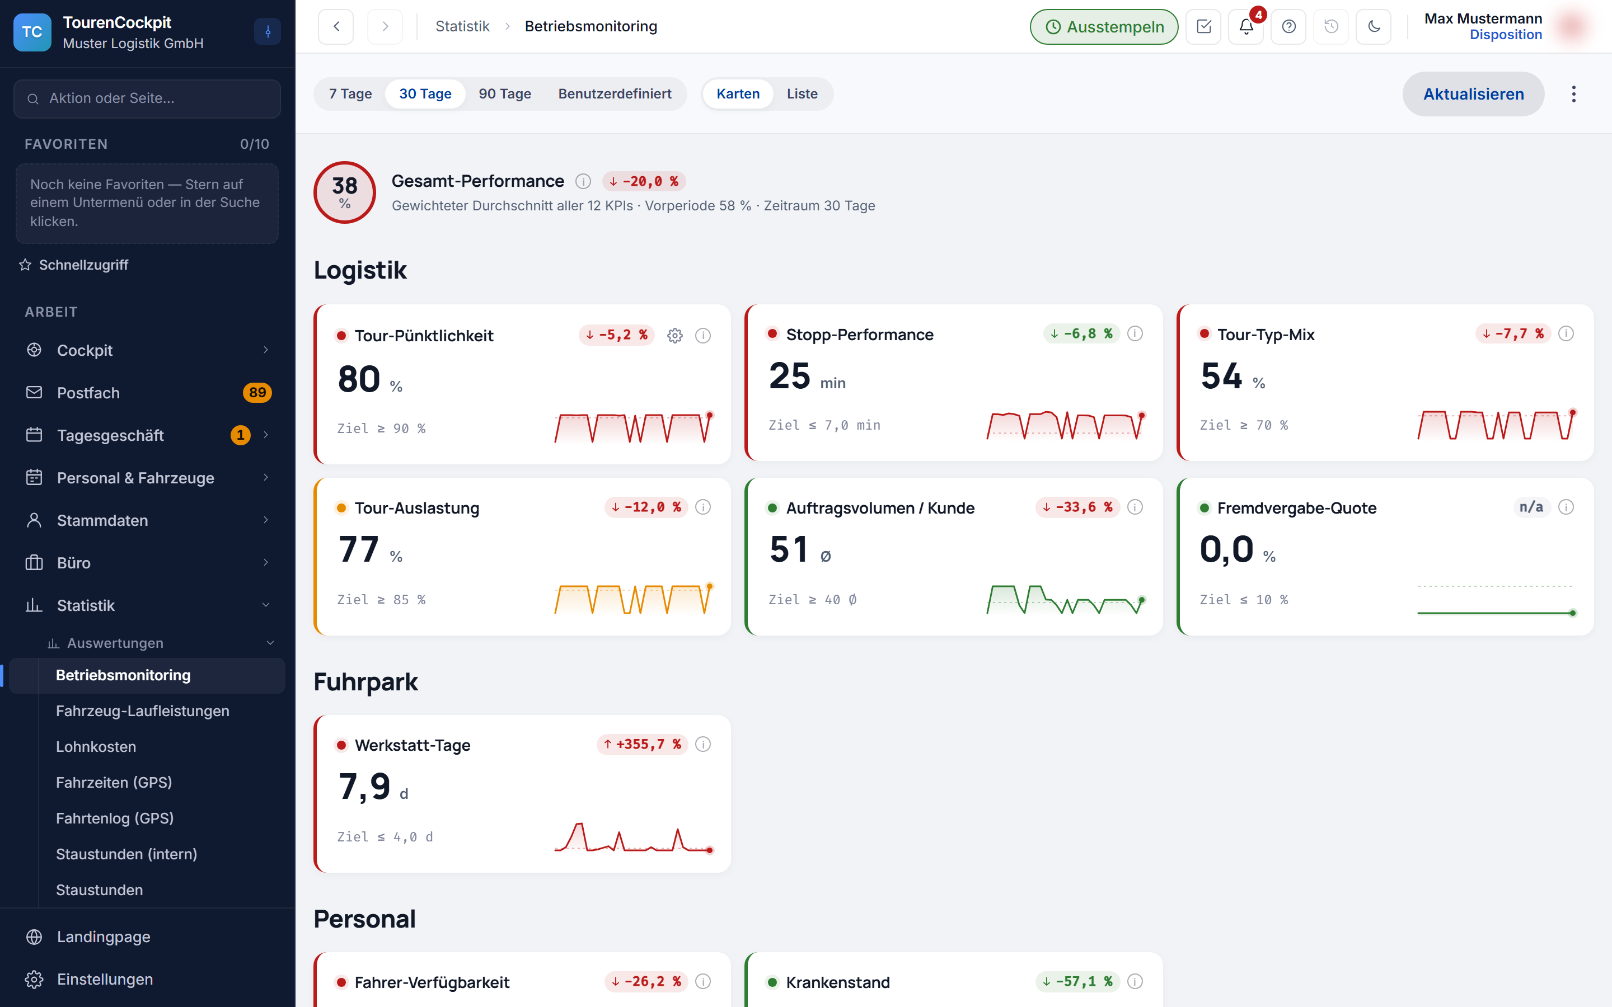The height and width of the screenshot is (1007, 1612).
Task: Select the 30 Tage time range
Action: point(425,94)
